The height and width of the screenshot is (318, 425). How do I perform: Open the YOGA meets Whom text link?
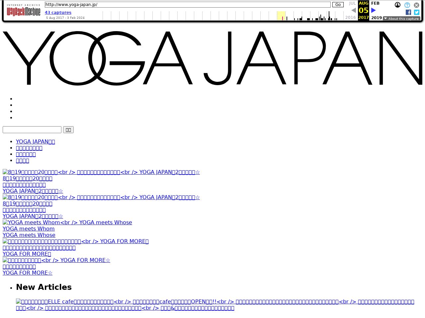pyautogui.click(x=29, y=229)
